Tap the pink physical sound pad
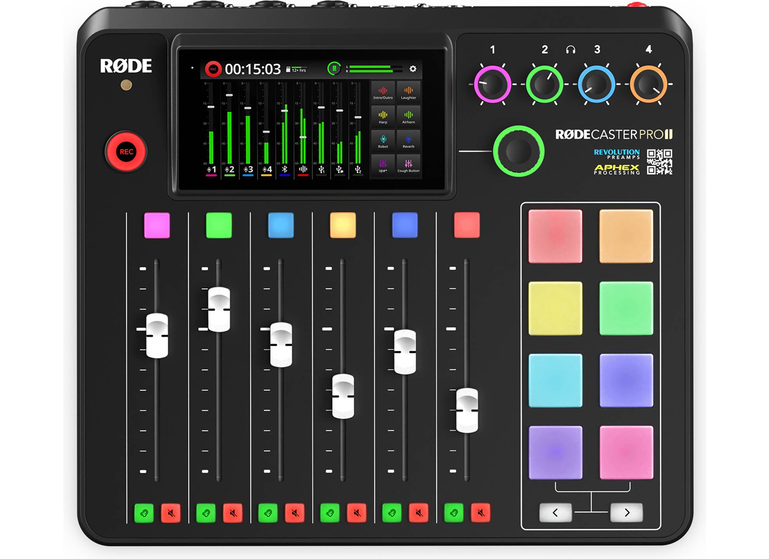This screenshot has width=769, height=559. coord(626,453)
